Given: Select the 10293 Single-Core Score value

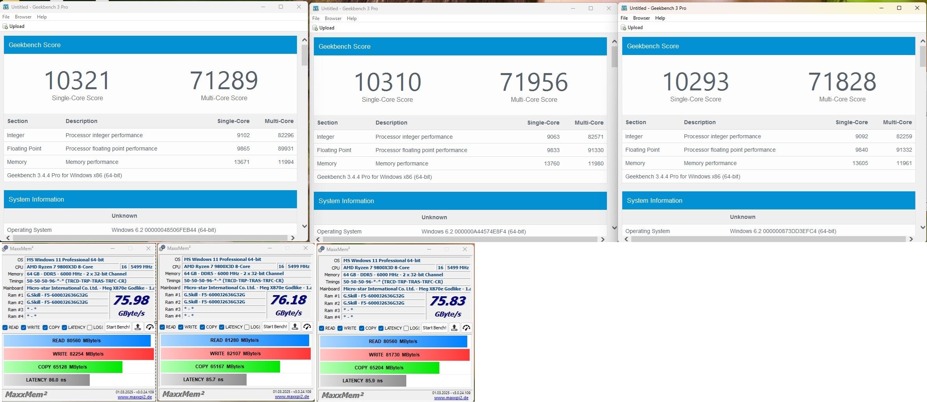Looking at the screenshot, I should pyautogui.click(x=696, y=81).
